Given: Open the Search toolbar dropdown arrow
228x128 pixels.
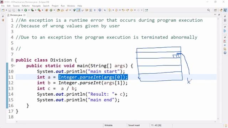Looking at the screenshot, I should tap(70, 10).
